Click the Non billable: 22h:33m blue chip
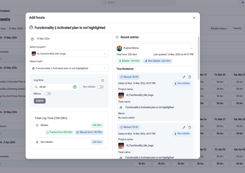Viewport: 245px width, 173px height. pos(158,61)
